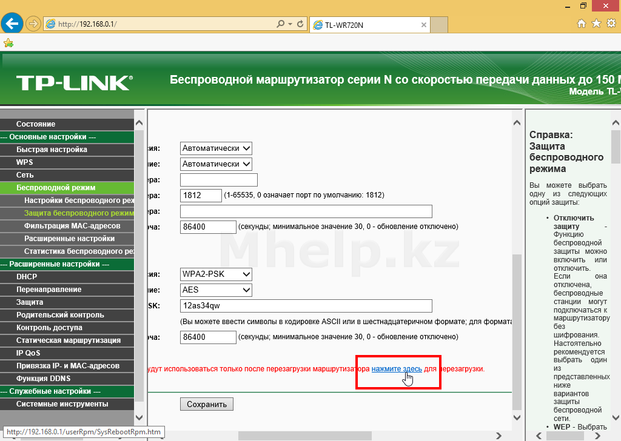Restore down the browser window
This screenshot has height=441, width=621.
[583, 6]
